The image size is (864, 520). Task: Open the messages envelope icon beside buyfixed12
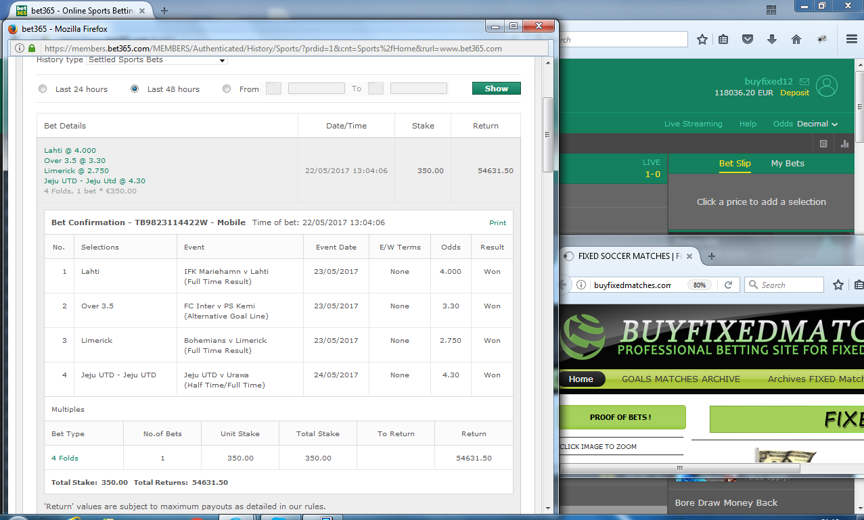coord(805,81)
